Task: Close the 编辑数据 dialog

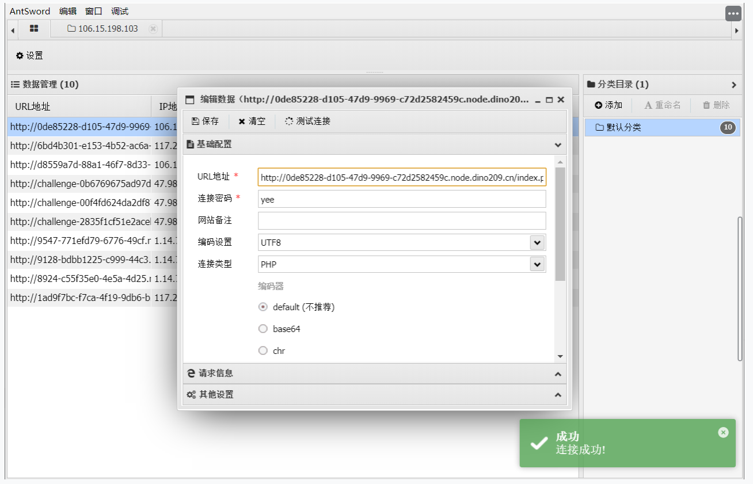Action: (x=561, y=100)
